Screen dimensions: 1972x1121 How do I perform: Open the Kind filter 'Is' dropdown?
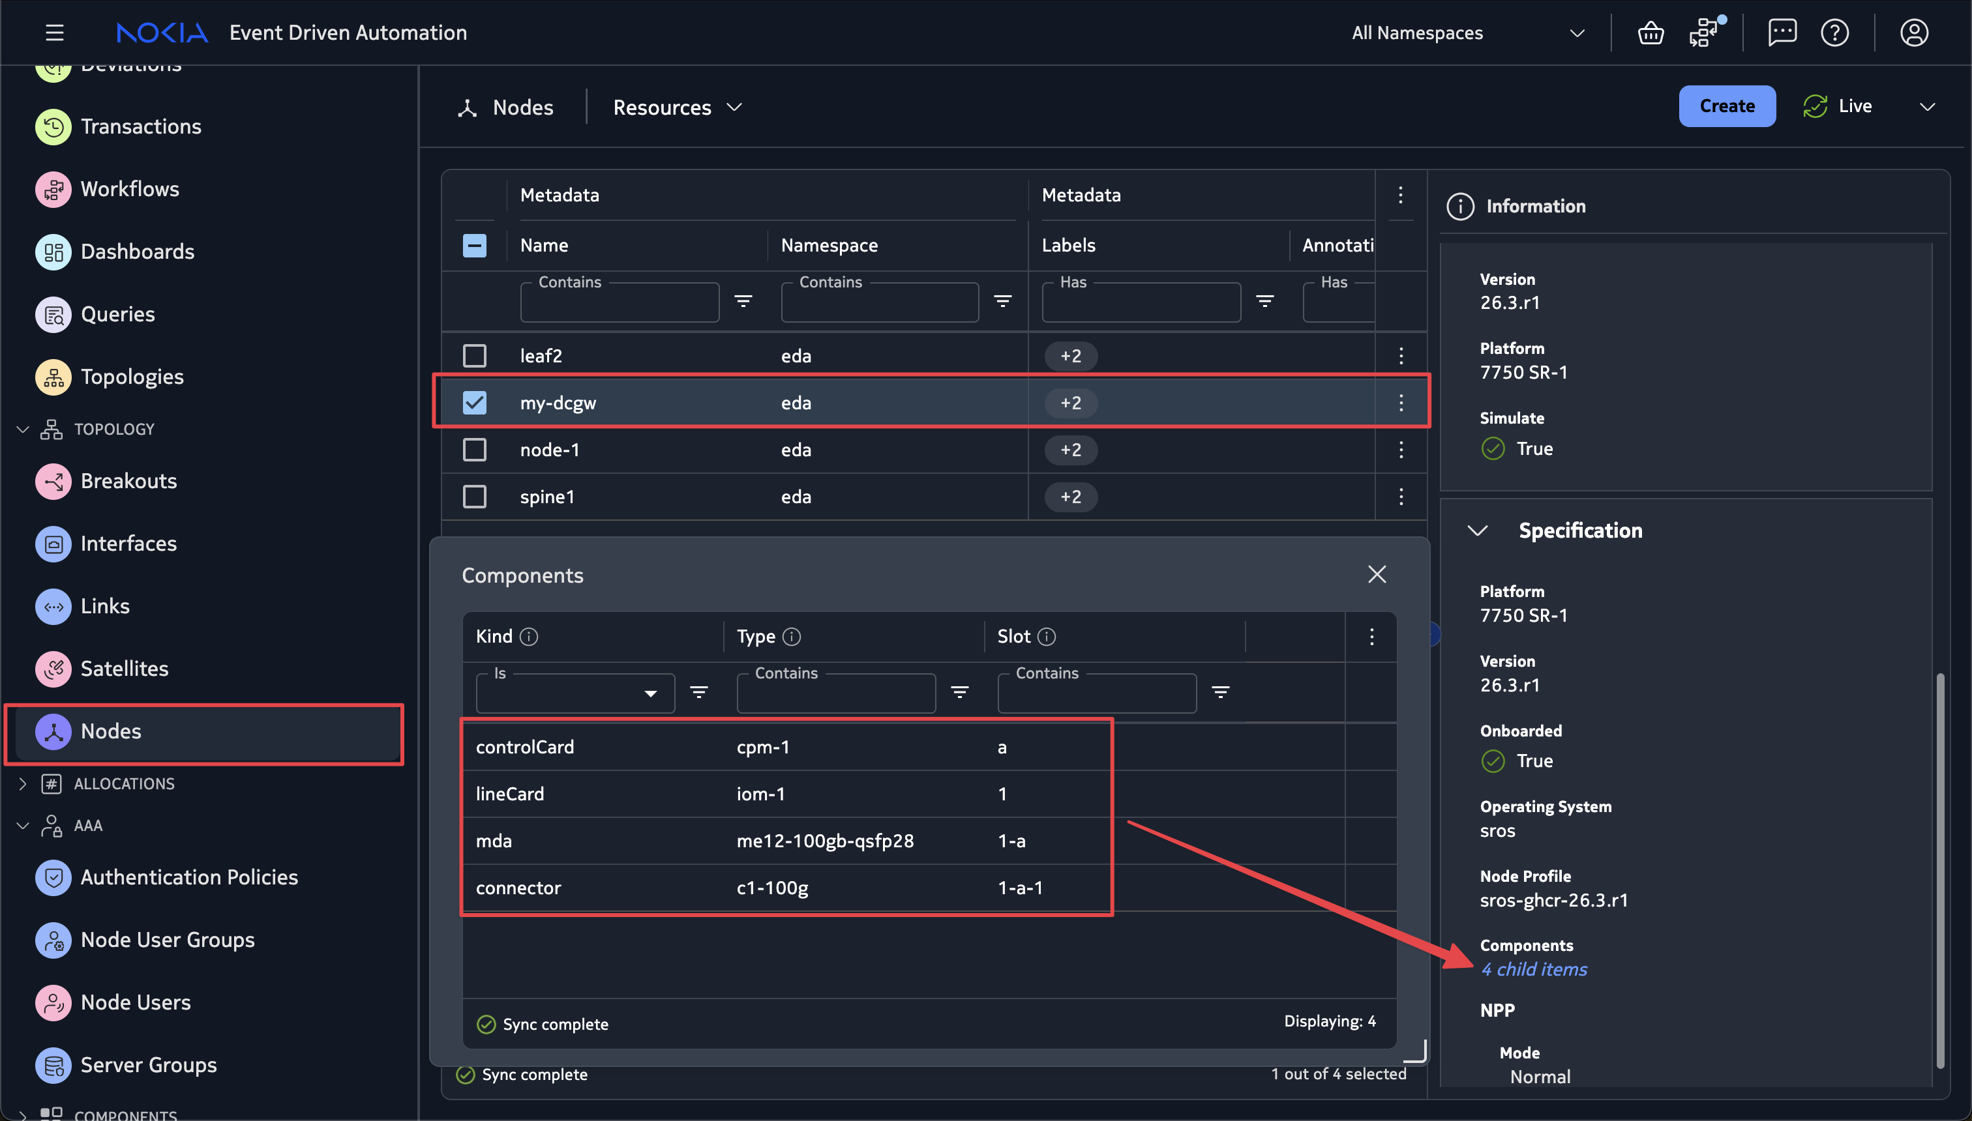[575, 693]
